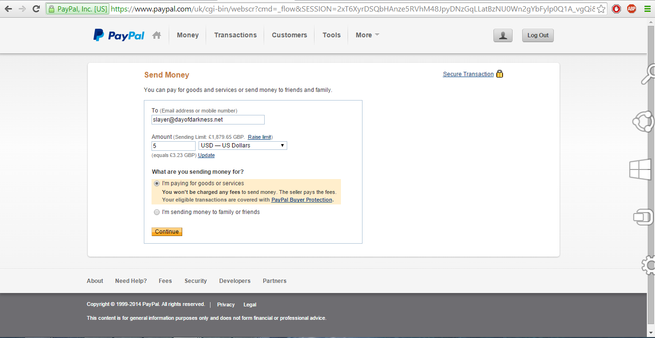Open the Chrome hamburger menu

[x=647, y=9]
